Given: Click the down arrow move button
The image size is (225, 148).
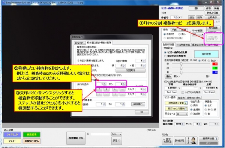Looking at the screenshot, I should pyautogui.click(x=106, y=90).
